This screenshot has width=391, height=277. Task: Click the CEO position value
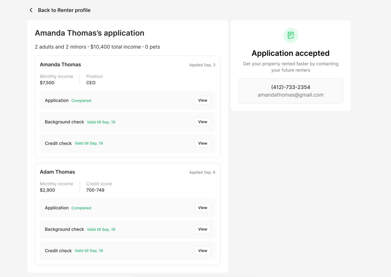pyautogui.click(x=91, y=83)
